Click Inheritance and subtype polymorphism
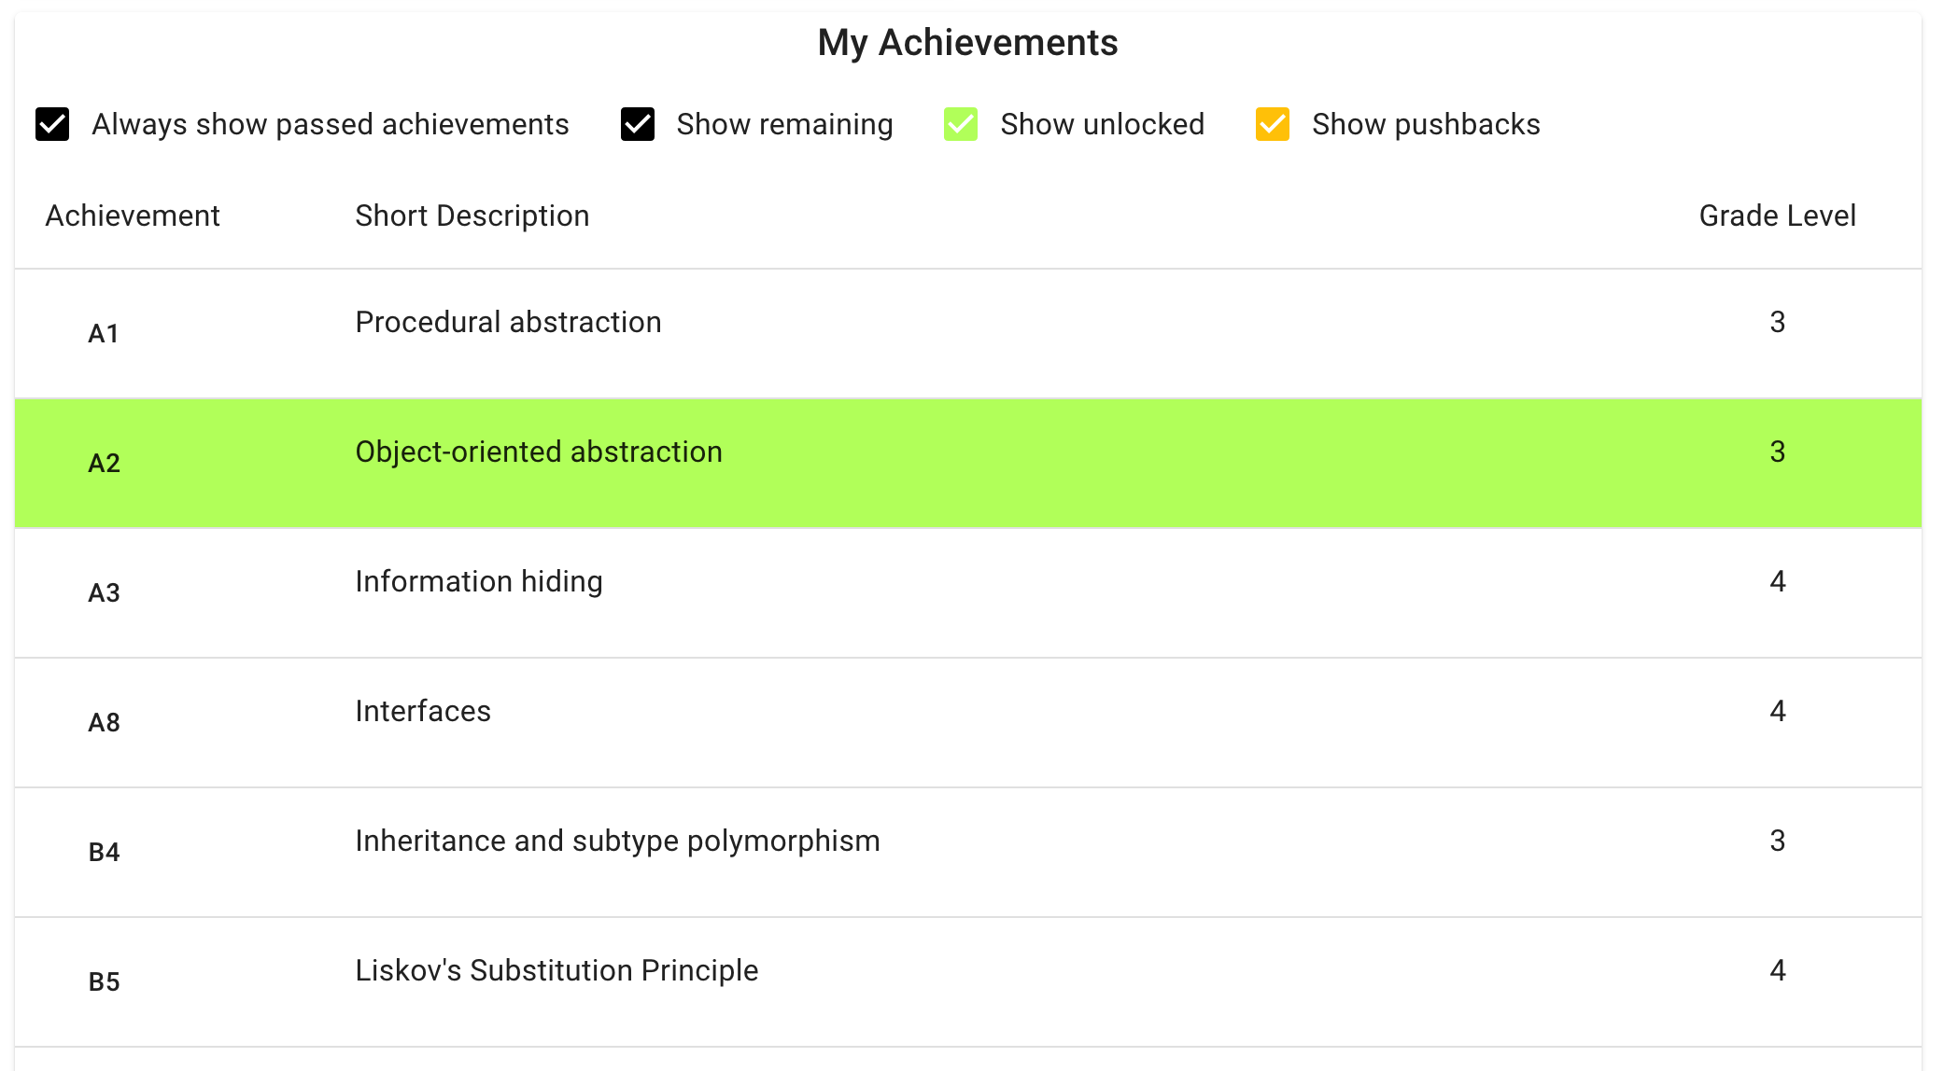 pos(617,841)
